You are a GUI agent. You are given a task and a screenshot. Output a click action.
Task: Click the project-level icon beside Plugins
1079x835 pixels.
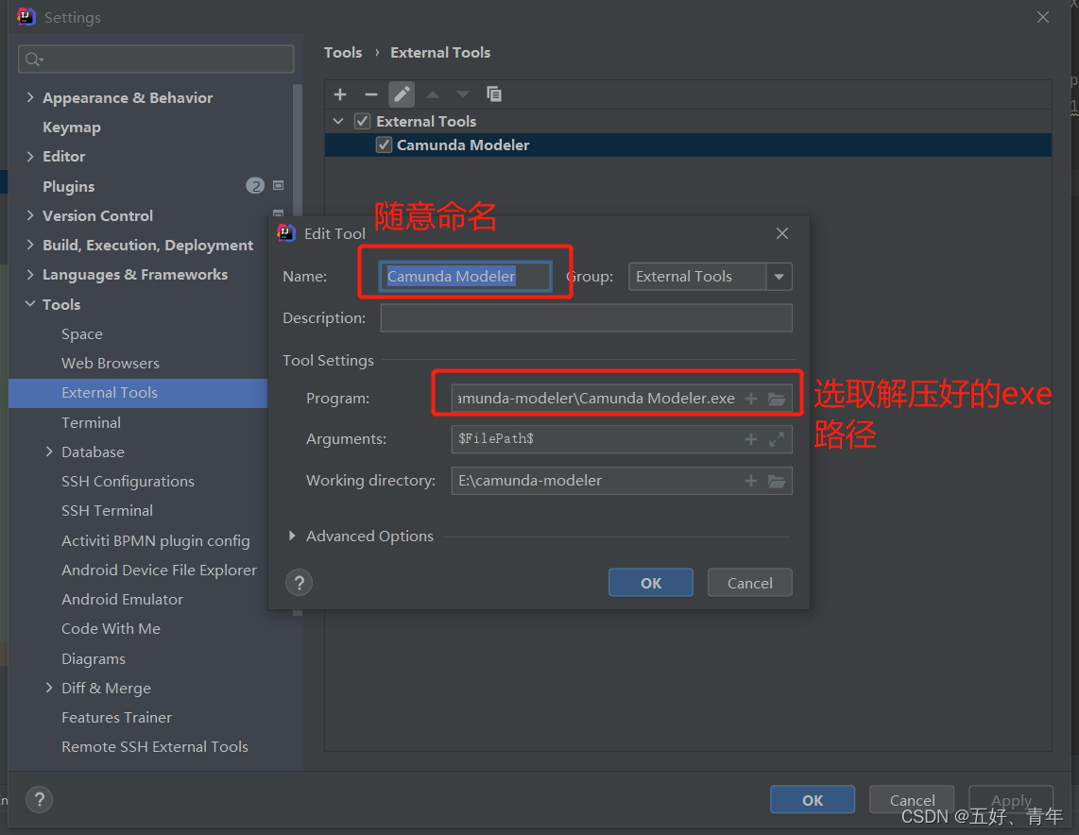[x=279, y=186]
